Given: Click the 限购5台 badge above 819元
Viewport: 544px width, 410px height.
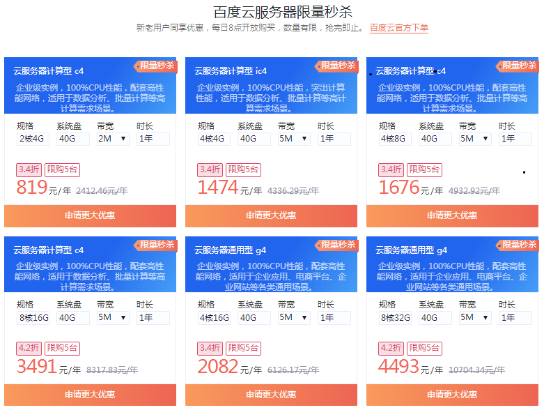Looking at the screenshot, I should point(62,169).
